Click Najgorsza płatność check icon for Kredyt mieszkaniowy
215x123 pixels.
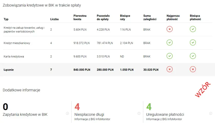coord(170,43)
